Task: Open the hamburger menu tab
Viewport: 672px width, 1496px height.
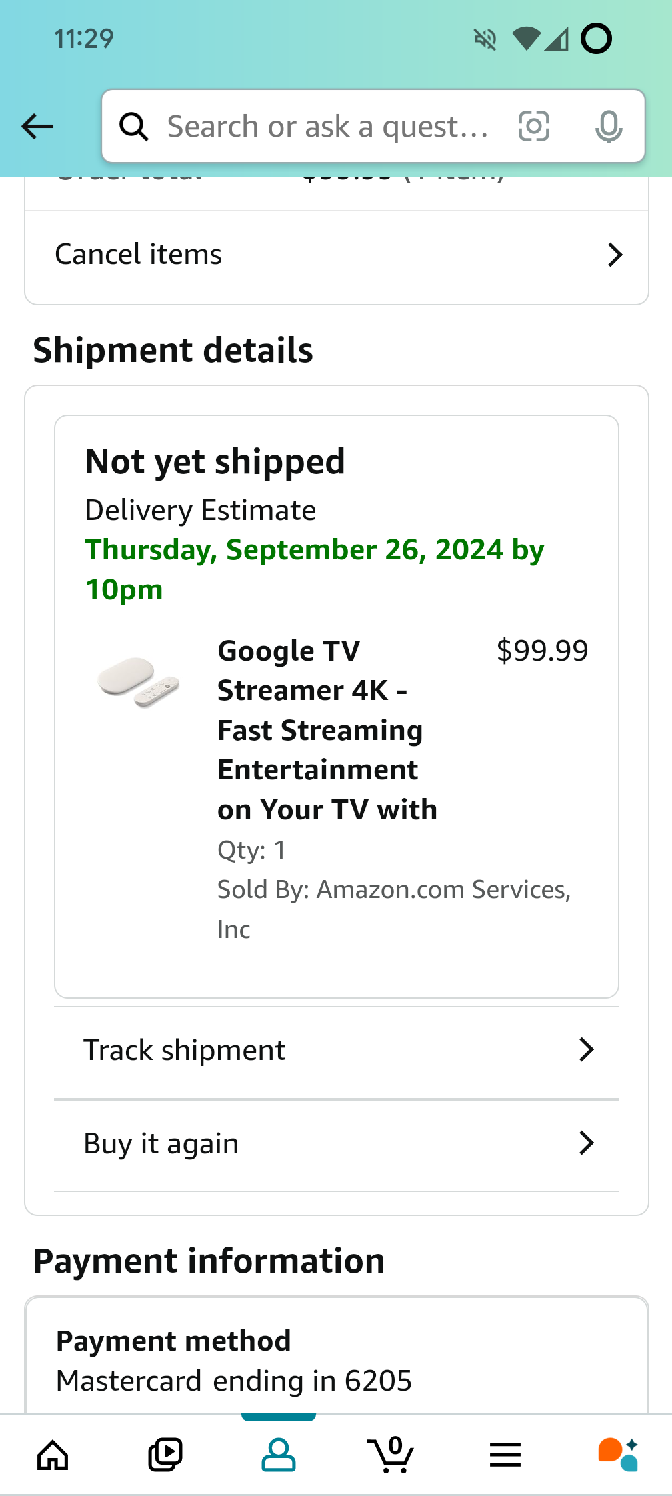Action: (x=505, y=1454)
